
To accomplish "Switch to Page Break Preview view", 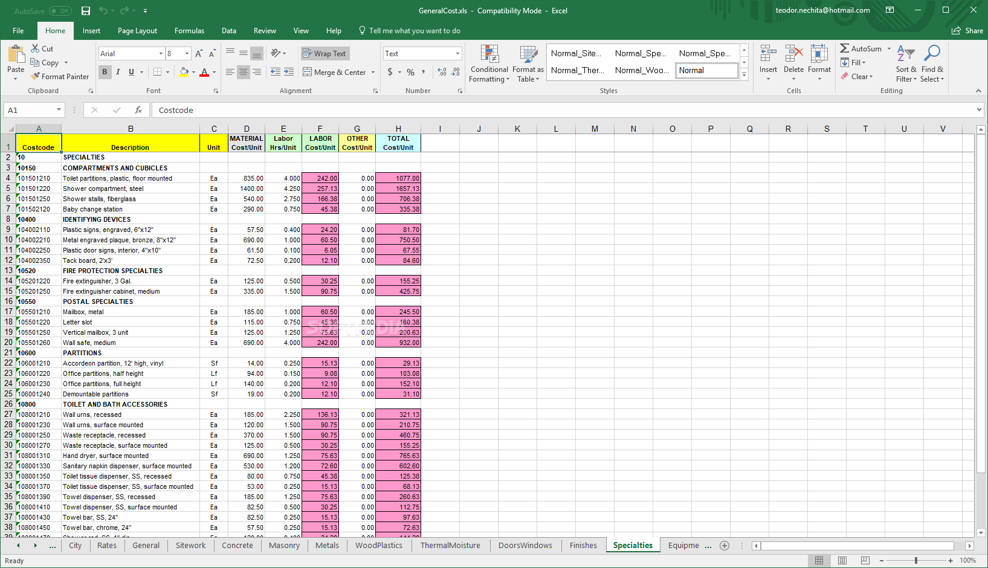I will pyautogui.click(x=865, y=560).
